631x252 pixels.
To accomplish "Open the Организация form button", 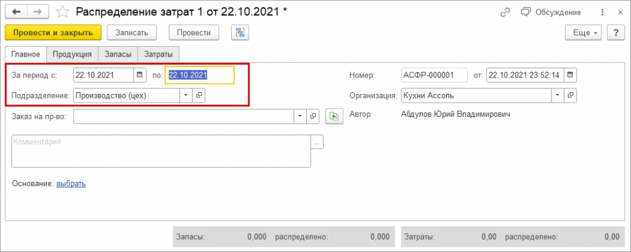I will click(x=571, y=95).
